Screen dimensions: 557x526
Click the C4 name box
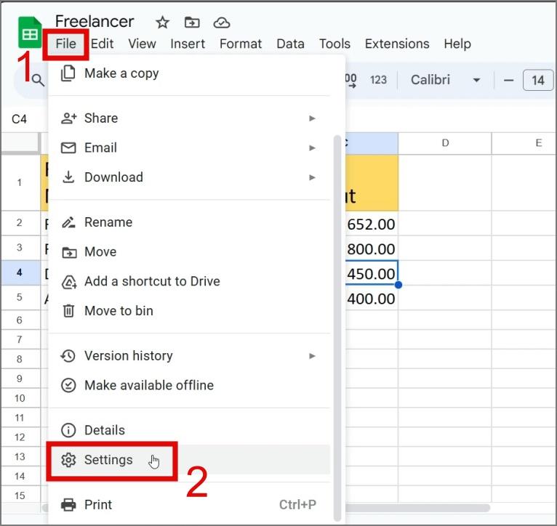click(19, 119)
